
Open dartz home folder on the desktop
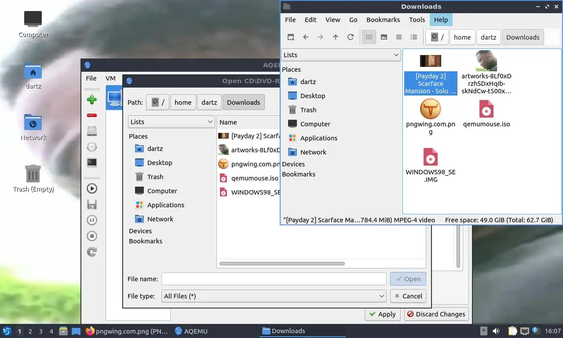(x=33, y=77)
